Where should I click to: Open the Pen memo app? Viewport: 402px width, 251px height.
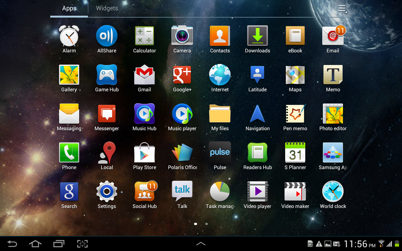[295, 117]
